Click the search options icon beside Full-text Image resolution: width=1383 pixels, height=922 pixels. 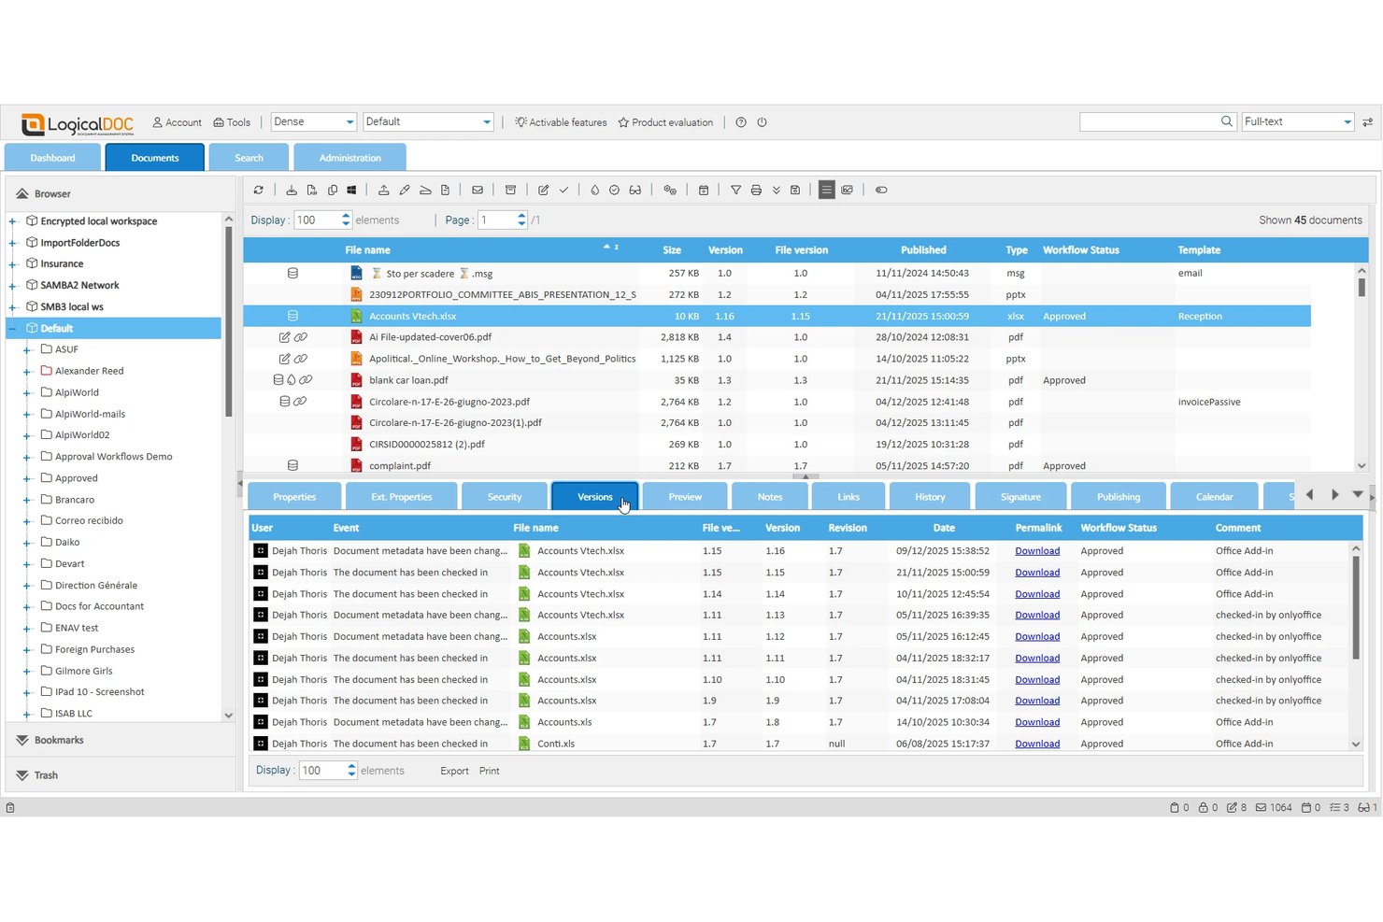point(1368,122)
